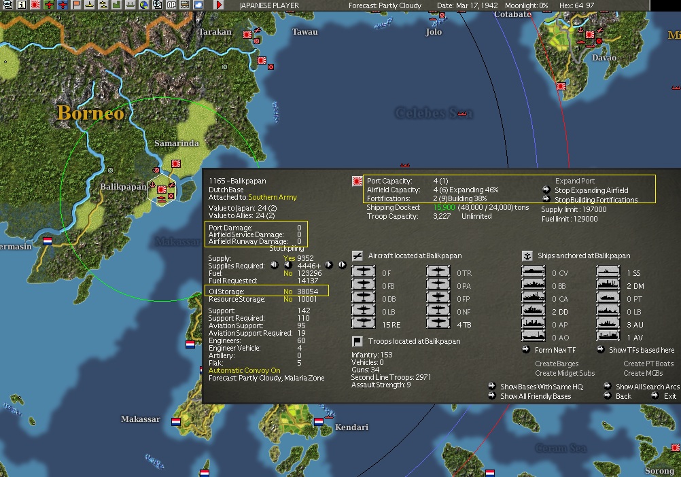The image size is (681, 477).
Task: Click the ship silhouette next to 0 CV
Action: (534, 272)
